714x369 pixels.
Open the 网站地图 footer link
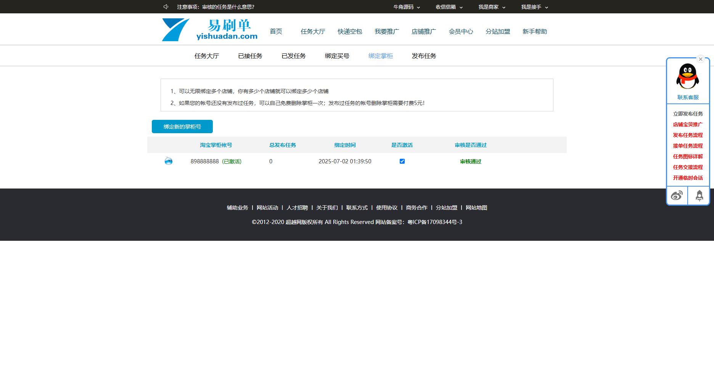pyautogui.click(x=476, y=208)
